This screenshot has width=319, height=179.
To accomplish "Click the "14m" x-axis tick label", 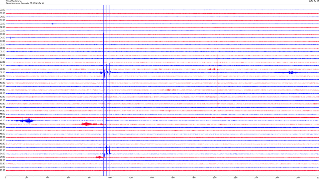I will (152, 178).
